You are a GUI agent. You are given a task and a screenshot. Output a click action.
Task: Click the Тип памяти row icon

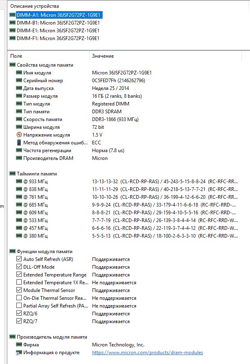coord(19,111)
